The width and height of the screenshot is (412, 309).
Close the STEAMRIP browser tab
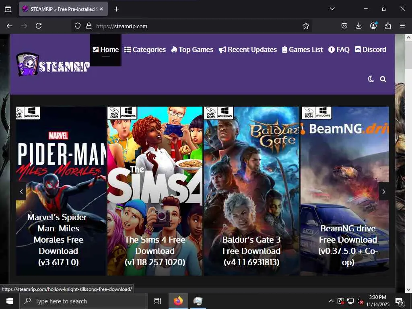click(102, 9)
